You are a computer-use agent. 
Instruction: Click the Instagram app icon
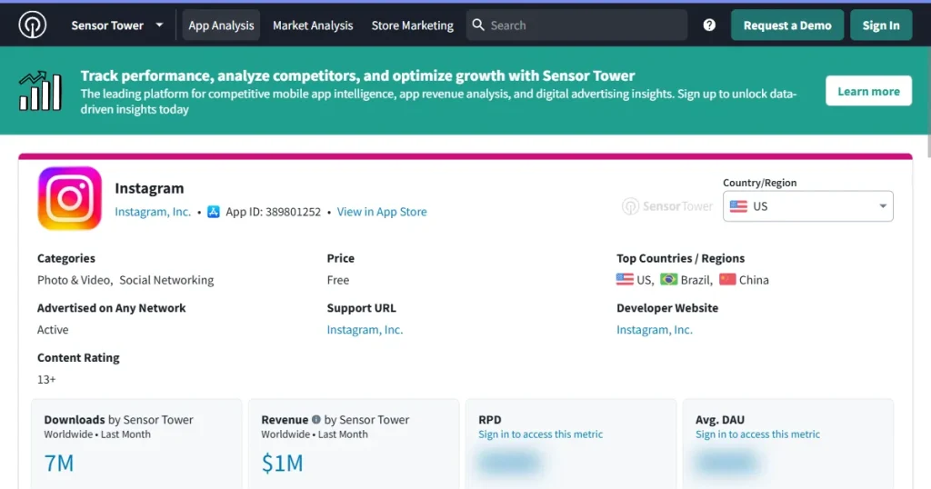tap(69, 198)
